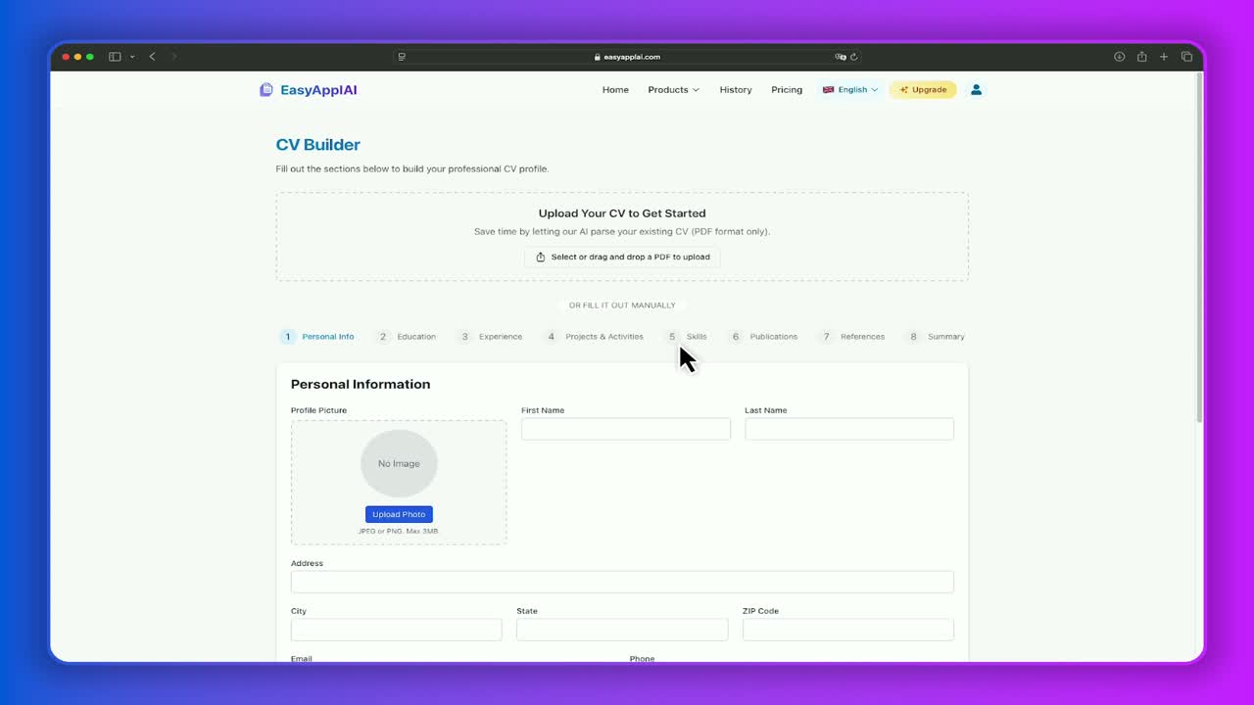Show tab overview icon in Safari
1254x705 pixels.
pos(1186,57)
